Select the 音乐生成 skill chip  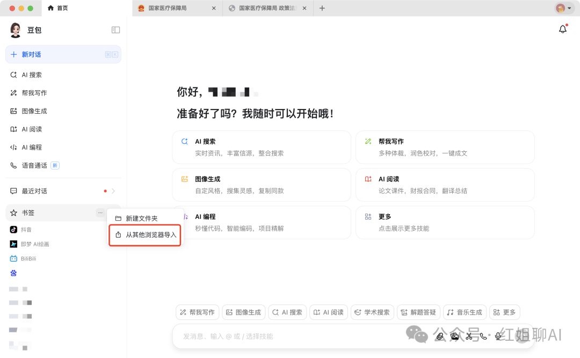click(x=465, y=312)
